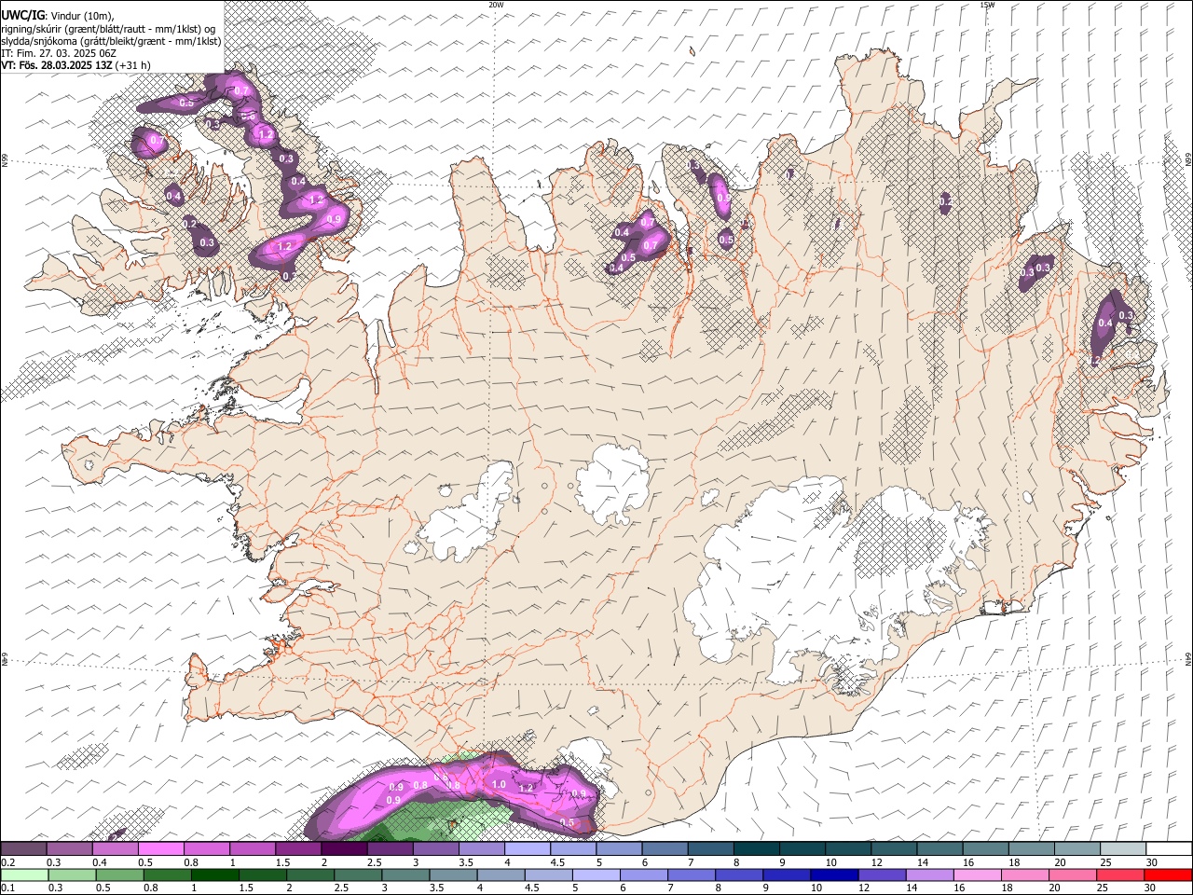This screenshot has height=895, width=1193.
Task: Click the bright red lower legend swatch after 30
Action: (x=1167, y=875)
